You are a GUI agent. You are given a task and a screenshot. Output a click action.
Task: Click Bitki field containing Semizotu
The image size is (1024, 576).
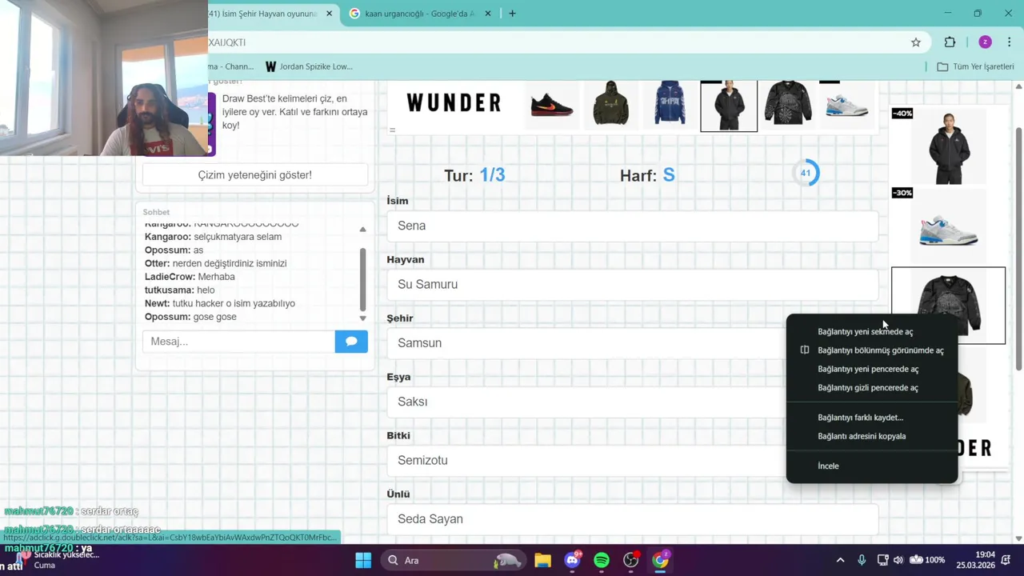(632, 460)
